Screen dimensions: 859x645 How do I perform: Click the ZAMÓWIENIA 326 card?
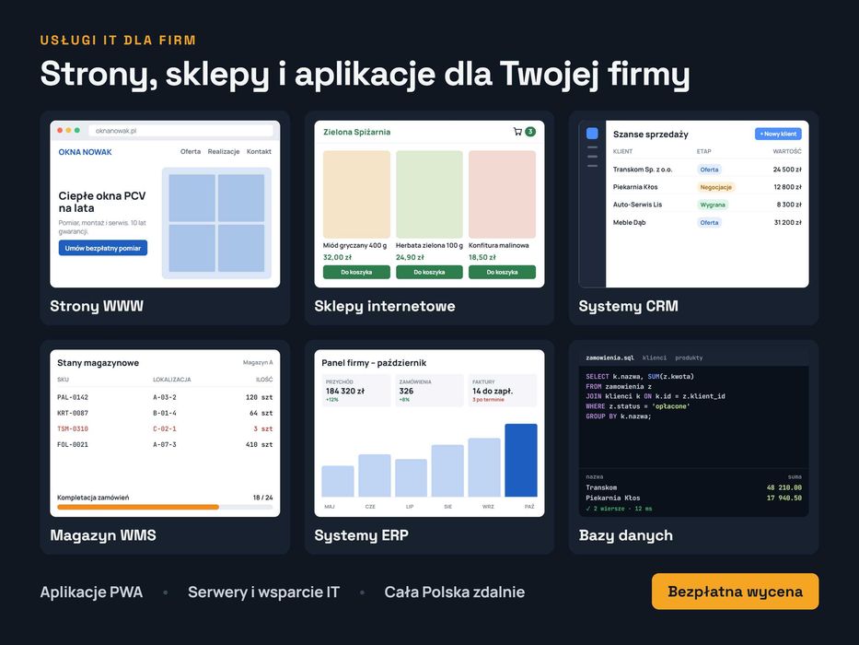point(429,391)
